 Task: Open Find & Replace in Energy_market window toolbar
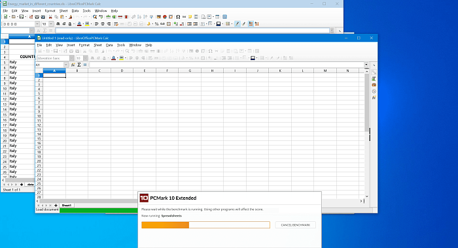tap(94, 16)
